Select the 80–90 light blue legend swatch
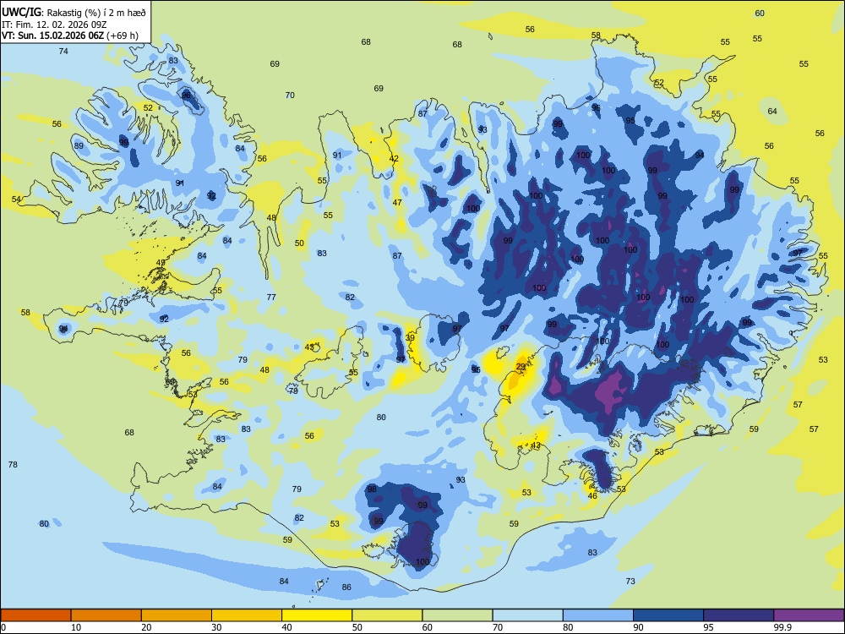Image resolution: width=845 pixels, height=634 pixels. [x=597, y=615]
